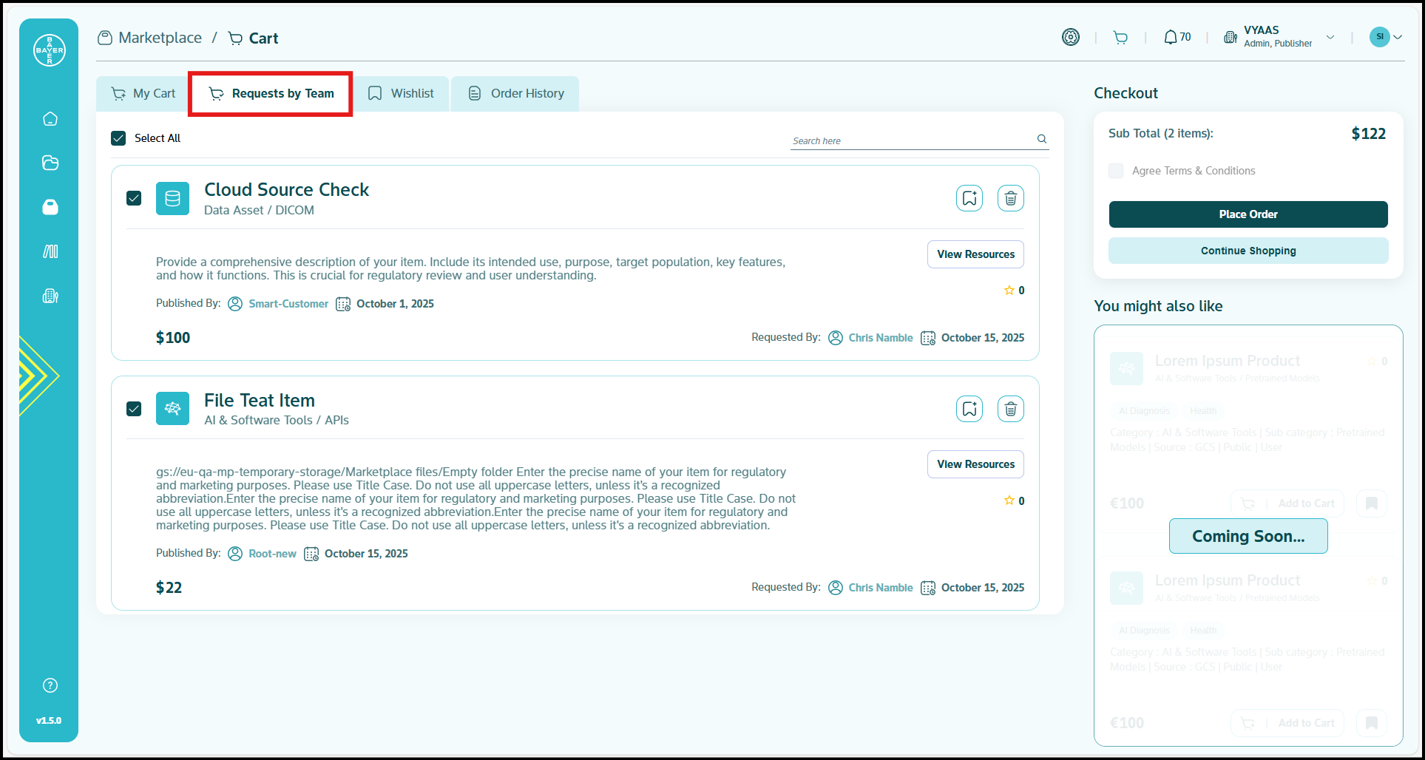Click the search magnifier icon
The image size is (1425, 760).
[x=1042, y=139]
